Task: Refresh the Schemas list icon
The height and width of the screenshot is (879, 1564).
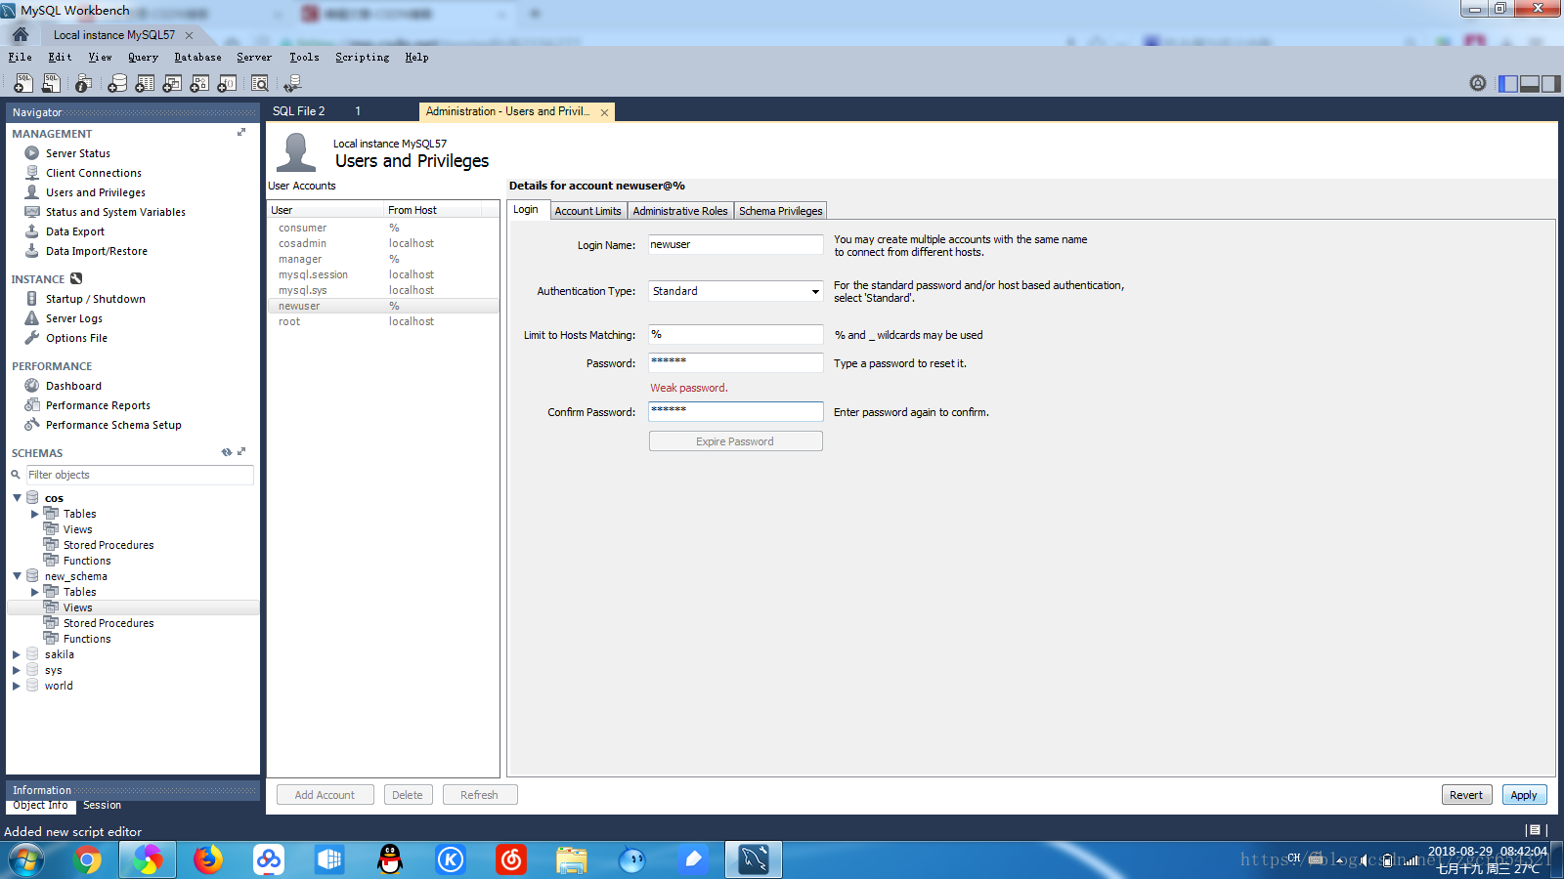Action: tap(227, 452)
